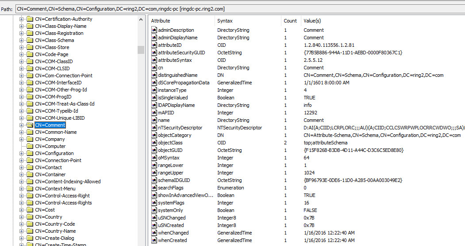Screen dimensions: 465x246
Task: Expand the CN=Cost tree node
Action: (21, 210)
